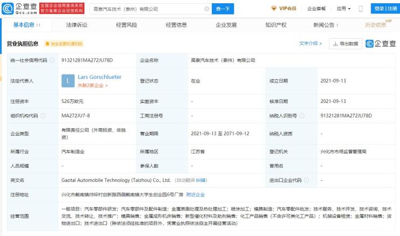Click the company name search field
Viewport: 400px width, 236px height.
point(148,9)
